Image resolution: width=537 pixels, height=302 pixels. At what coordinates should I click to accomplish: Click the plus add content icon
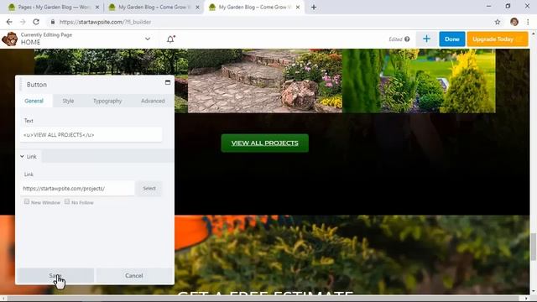426,39
